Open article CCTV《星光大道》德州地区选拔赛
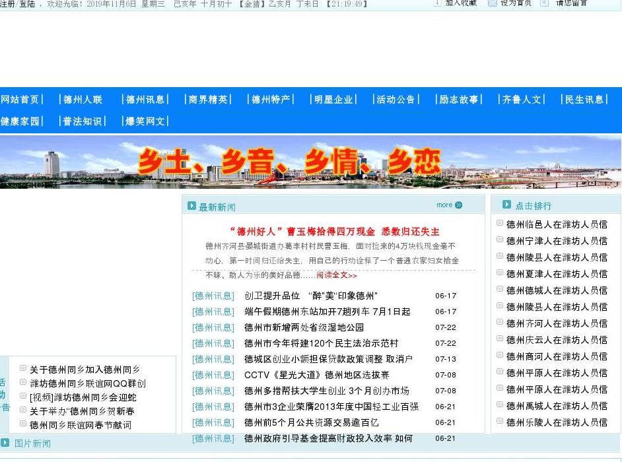622x462 pixels. tap(317, 375)
